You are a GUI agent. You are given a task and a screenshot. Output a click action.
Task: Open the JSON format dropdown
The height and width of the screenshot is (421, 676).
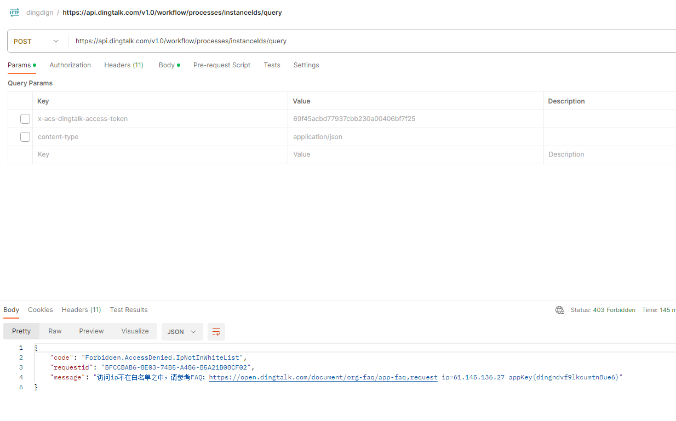pyautogui.click(x=182, y=332)
